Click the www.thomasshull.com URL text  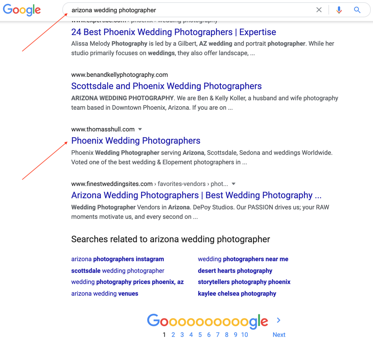click(103, 129)
